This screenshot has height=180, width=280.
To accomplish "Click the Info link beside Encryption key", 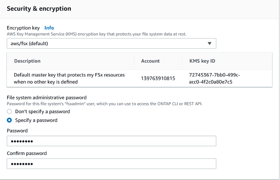I will tap(49, 28).
